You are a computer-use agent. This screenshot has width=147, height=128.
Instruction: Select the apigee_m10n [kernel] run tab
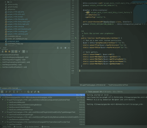point(10,88)
